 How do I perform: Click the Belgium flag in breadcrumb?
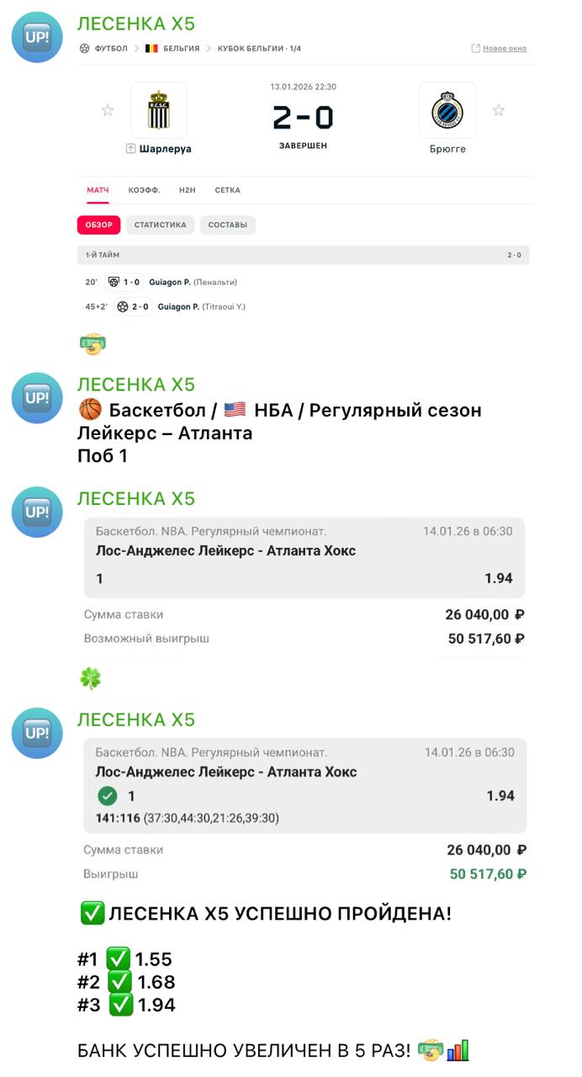(x=152, y=49)
